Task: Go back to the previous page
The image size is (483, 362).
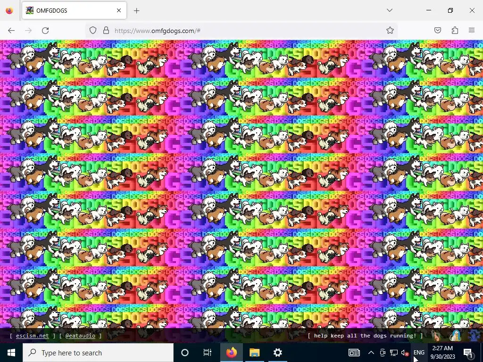Action: (x=11, y=31)
